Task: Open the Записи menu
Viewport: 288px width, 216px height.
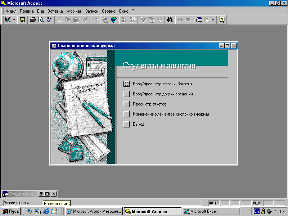Action: (92, 11)
